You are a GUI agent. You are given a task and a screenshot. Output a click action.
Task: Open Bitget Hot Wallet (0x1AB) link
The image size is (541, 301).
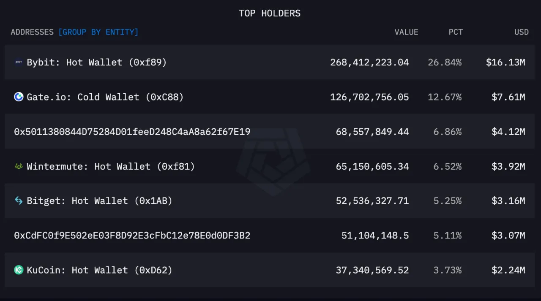(100, 201)
